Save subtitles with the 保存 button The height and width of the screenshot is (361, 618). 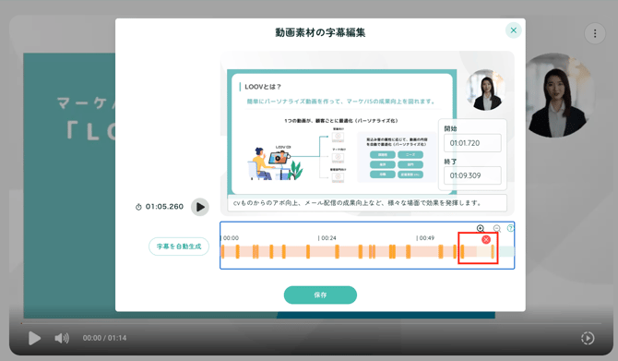pyautogui.click(x=320, y=295)
